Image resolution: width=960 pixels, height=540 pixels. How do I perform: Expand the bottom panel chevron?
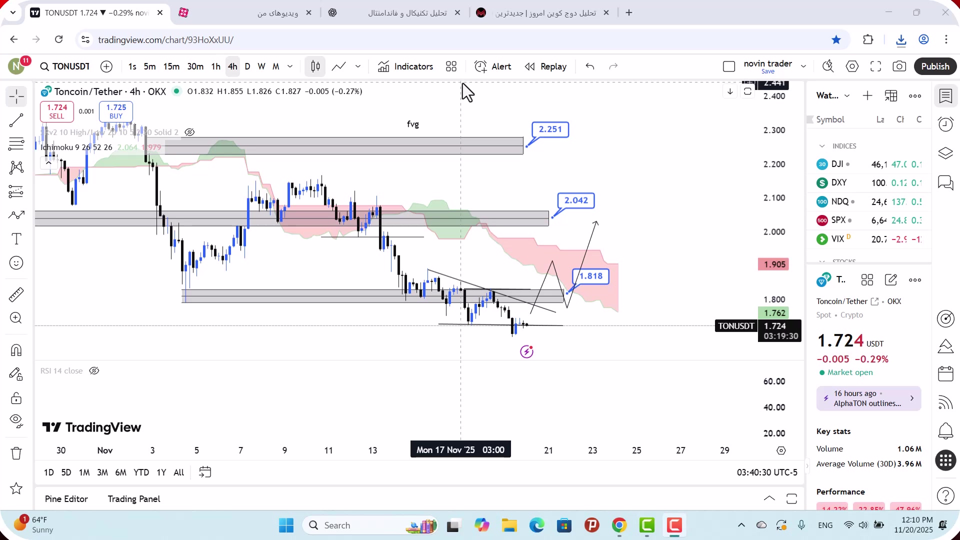pyautogui.click(x=769, y=499)
